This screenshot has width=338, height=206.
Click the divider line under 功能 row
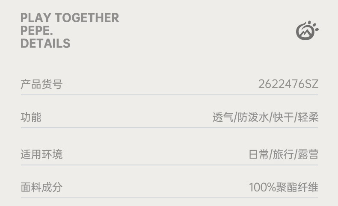169,127
